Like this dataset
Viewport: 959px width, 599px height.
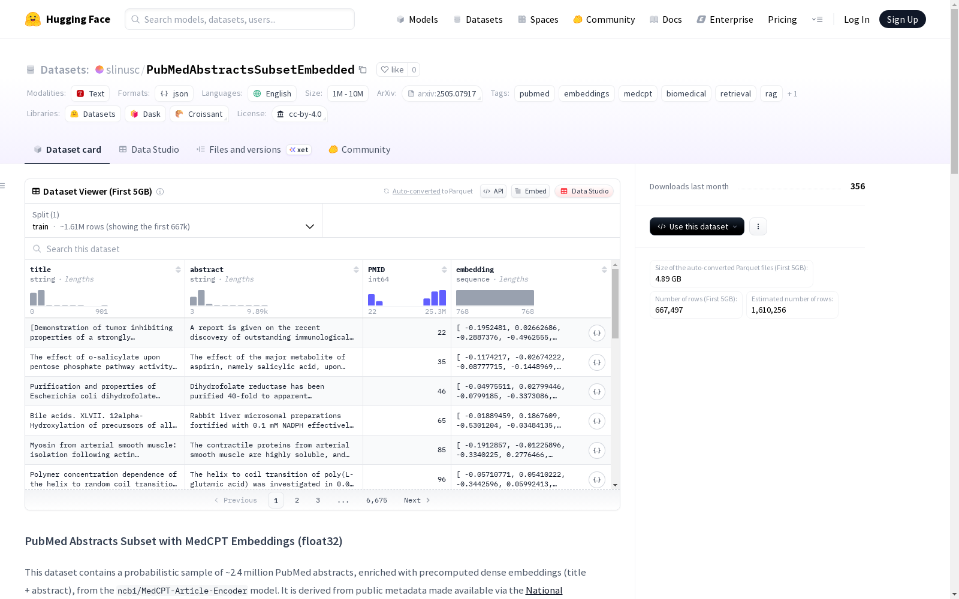[x=392, y=69]
